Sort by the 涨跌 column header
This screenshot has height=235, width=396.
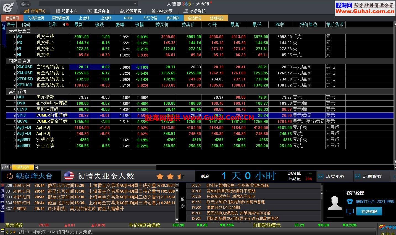point(99,25)
